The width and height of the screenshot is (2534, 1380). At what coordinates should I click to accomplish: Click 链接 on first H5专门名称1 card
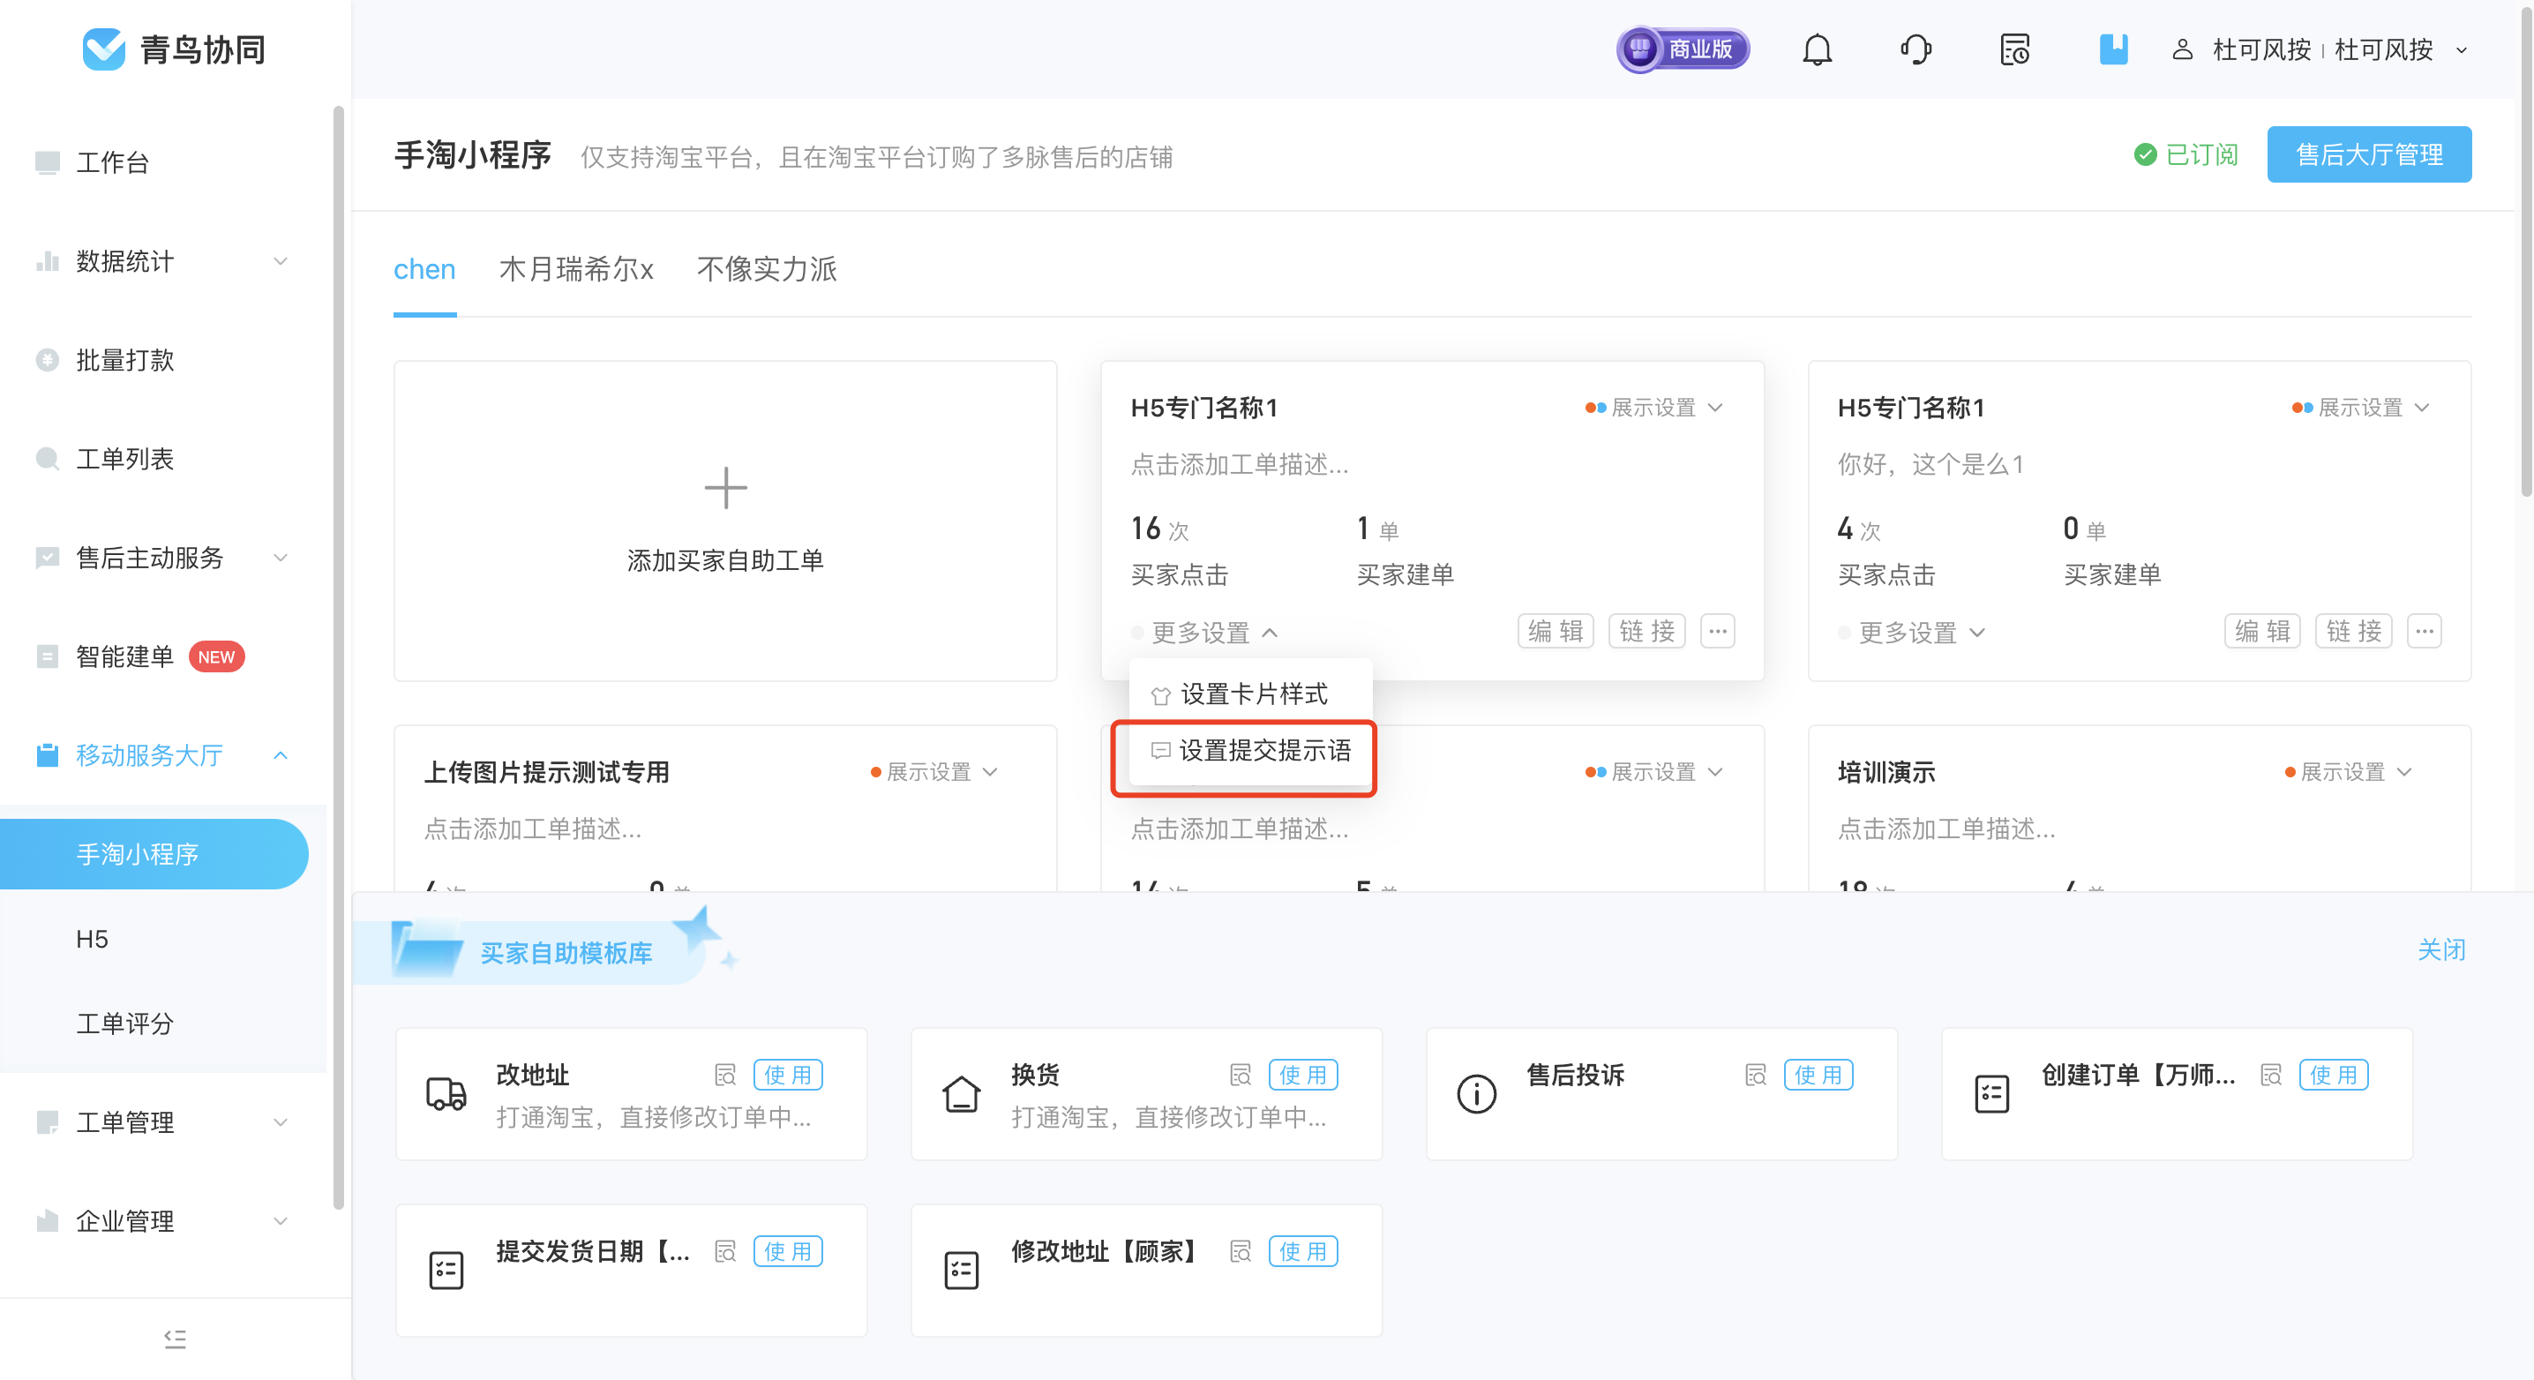[x=1646, y=632]
